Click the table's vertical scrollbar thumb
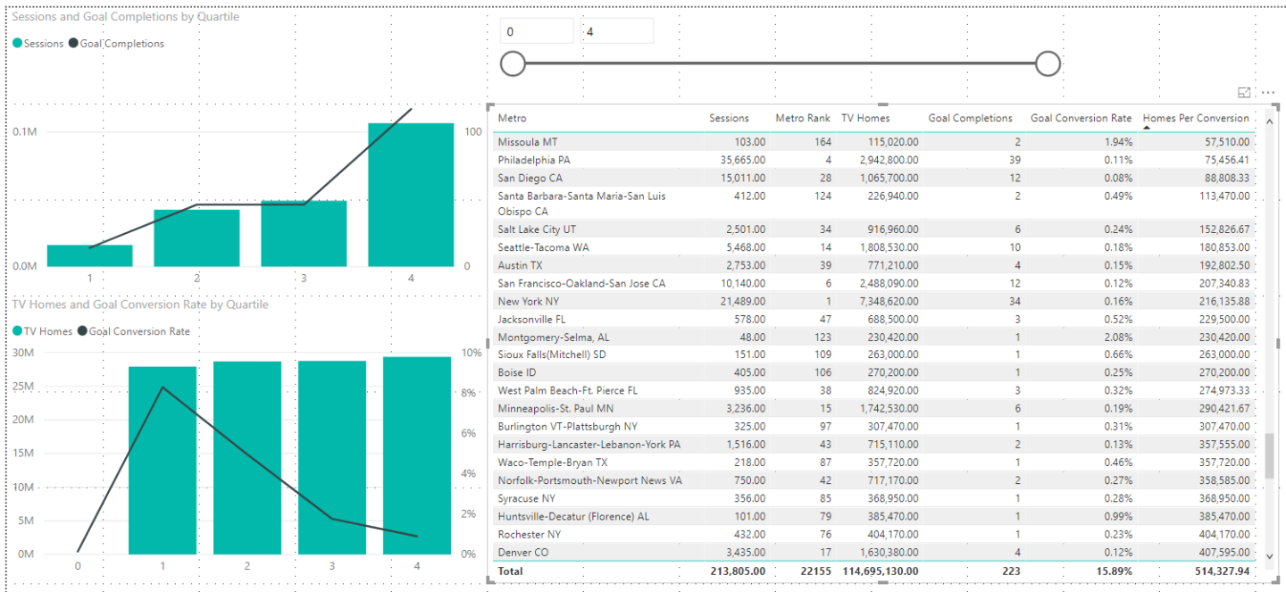Screen dimensions: 1286x592 [x=1270, y=456]
